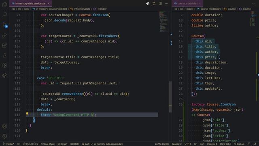Click the lightbulb quick-fix on line 117
The width and height of the screenshot is (259, 146).
(27, 114)
